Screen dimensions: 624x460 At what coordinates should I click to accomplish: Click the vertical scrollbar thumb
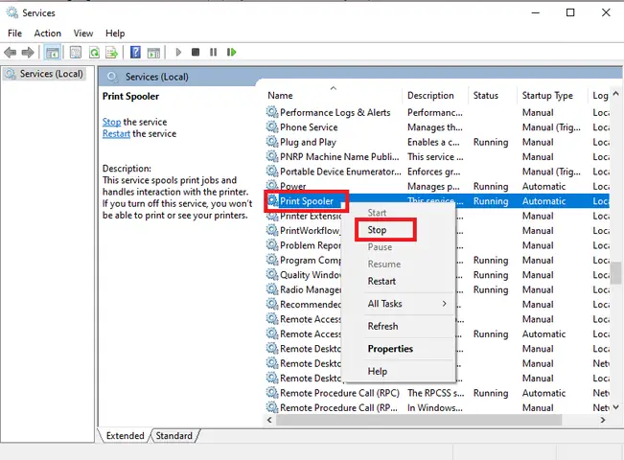(616, 272)
